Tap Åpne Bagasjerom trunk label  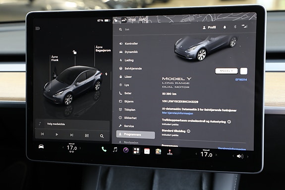[103, 49]
